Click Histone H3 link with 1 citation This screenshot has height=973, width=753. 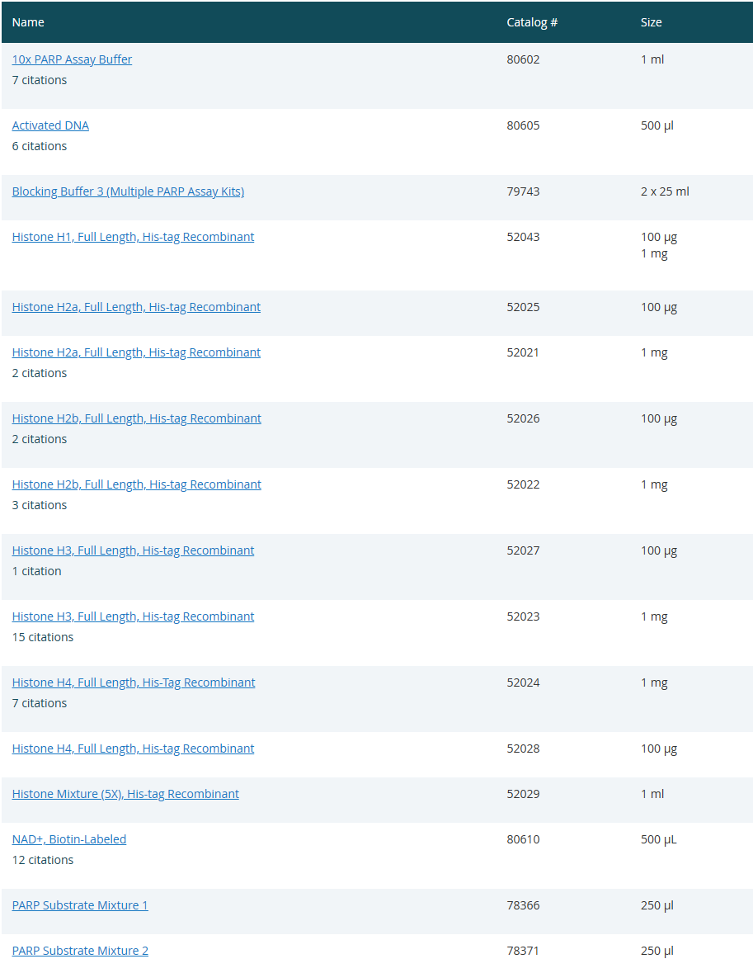point(133,550)
